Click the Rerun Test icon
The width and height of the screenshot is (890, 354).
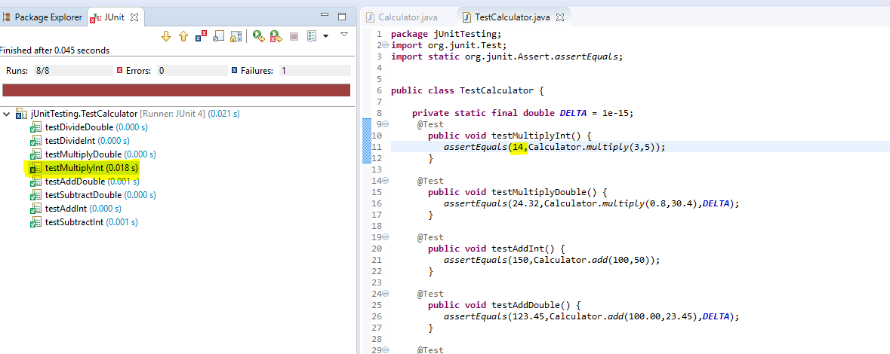pos(259,37)
